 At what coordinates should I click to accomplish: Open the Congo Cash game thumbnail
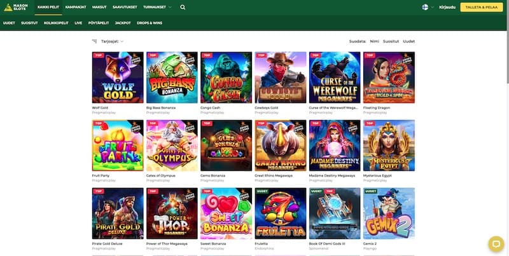click(x=226, y=77)
